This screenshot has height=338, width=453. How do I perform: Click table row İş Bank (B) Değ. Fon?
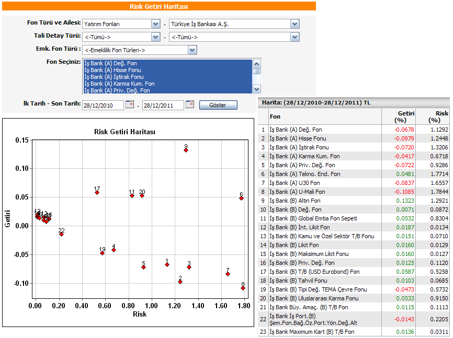354,209
